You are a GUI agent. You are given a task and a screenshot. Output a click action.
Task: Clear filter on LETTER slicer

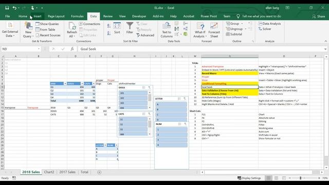pyautogui.click(x=185, y=99)
